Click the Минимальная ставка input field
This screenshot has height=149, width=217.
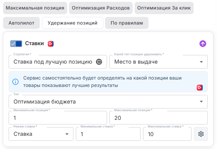pos(108,134)
